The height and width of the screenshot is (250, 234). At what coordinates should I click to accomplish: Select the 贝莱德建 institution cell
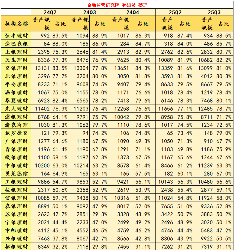16,173
